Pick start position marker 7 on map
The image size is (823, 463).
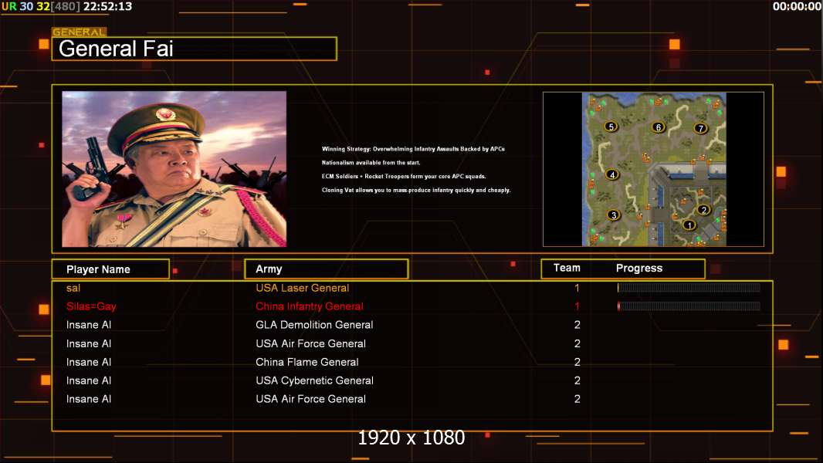point(700,128)
